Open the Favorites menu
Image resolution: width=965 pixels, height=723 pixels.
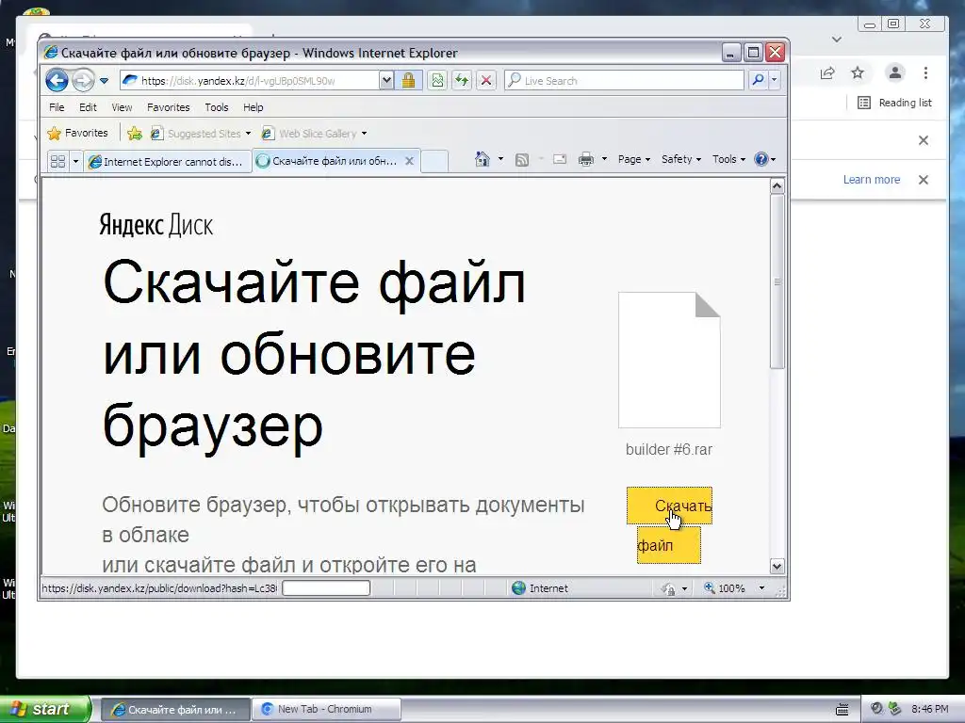coord(168,107)
